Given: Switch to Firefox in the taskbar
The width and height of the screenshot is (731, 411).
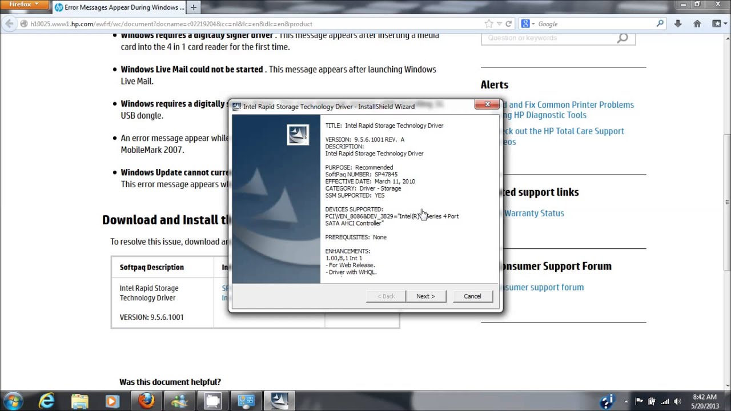Looking at the screenshot, I should pos(146,401).
